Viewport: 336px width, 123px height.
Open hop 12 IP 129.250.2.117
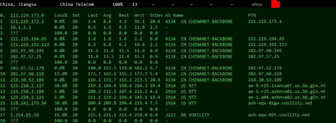point(27,86)
